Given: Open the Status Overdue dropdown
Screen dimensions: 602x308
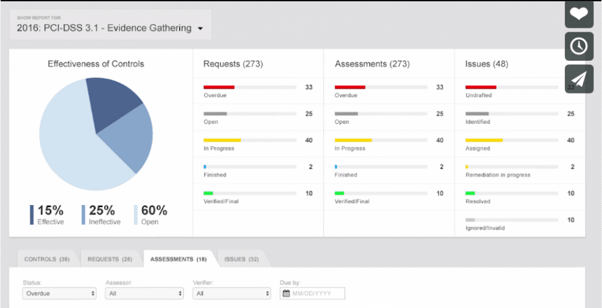Looking at the screenshot, I should coord(59,293).
